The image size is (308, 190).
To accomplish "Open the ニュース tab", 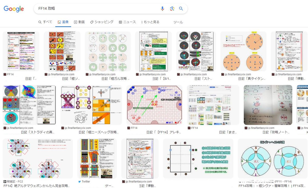I will [x=127, y=22].
